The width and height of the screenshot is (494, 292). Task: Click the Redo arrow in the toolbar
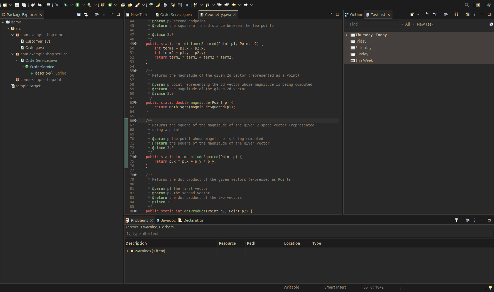coord(40,5)
